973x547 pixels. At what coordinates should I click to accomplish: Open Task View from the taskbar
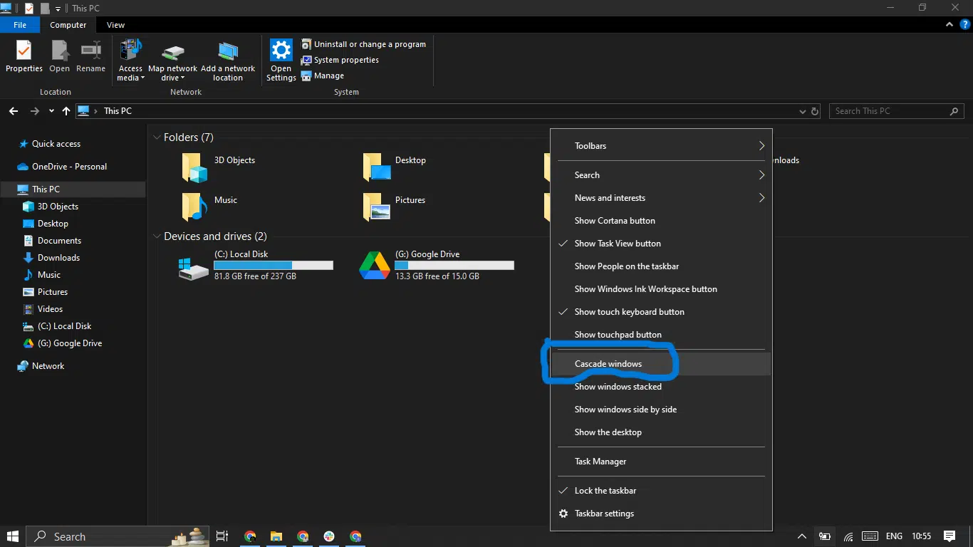click(222, 536)
